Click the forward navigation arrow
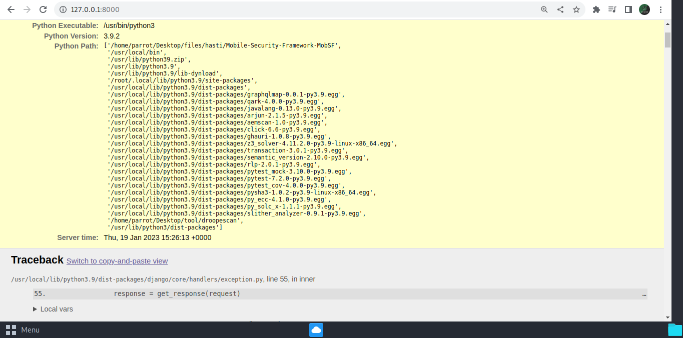 [x=26, y=9]
